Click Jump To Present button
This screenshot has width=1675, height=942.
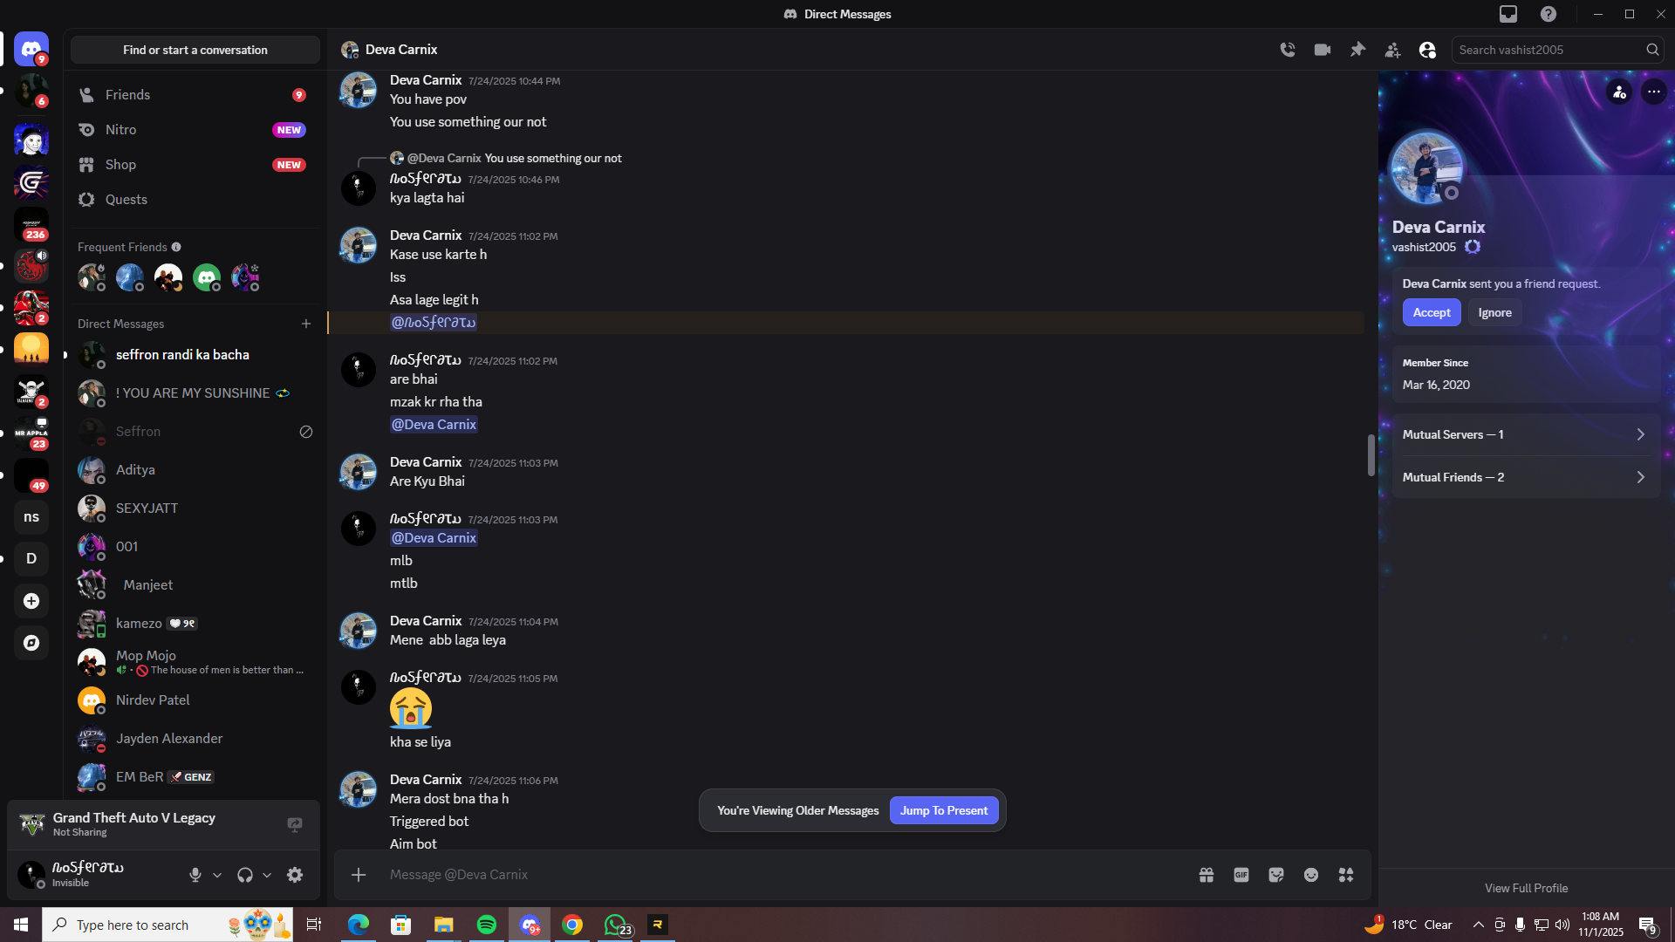click(943, 810)
